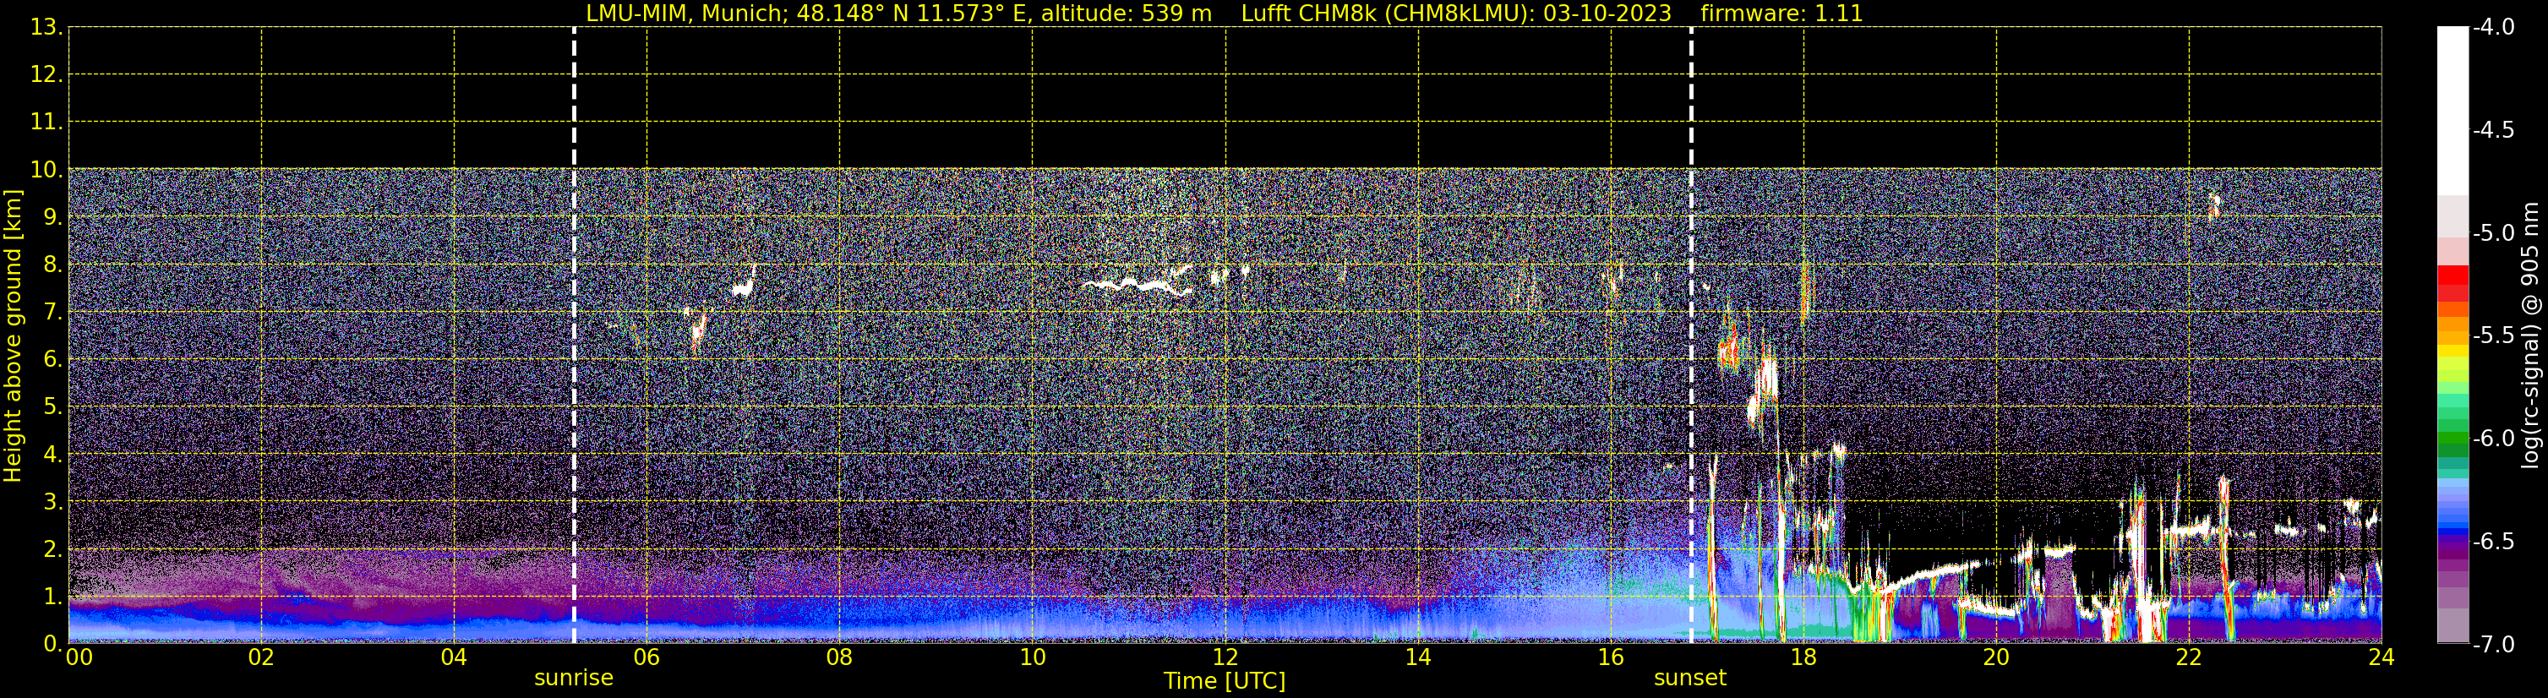Click the 18 tick label on time axis

pos(1804,657)
